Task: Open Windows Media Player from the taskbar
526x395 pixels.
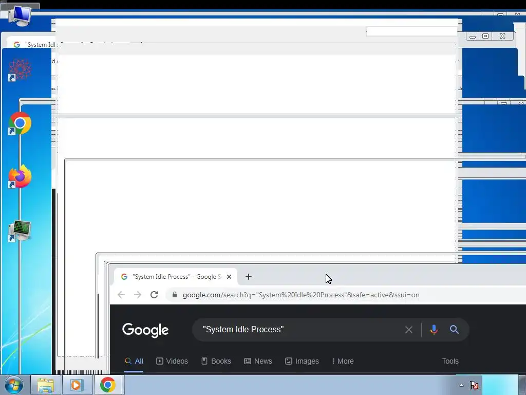Action: click(x=77, y=385)
